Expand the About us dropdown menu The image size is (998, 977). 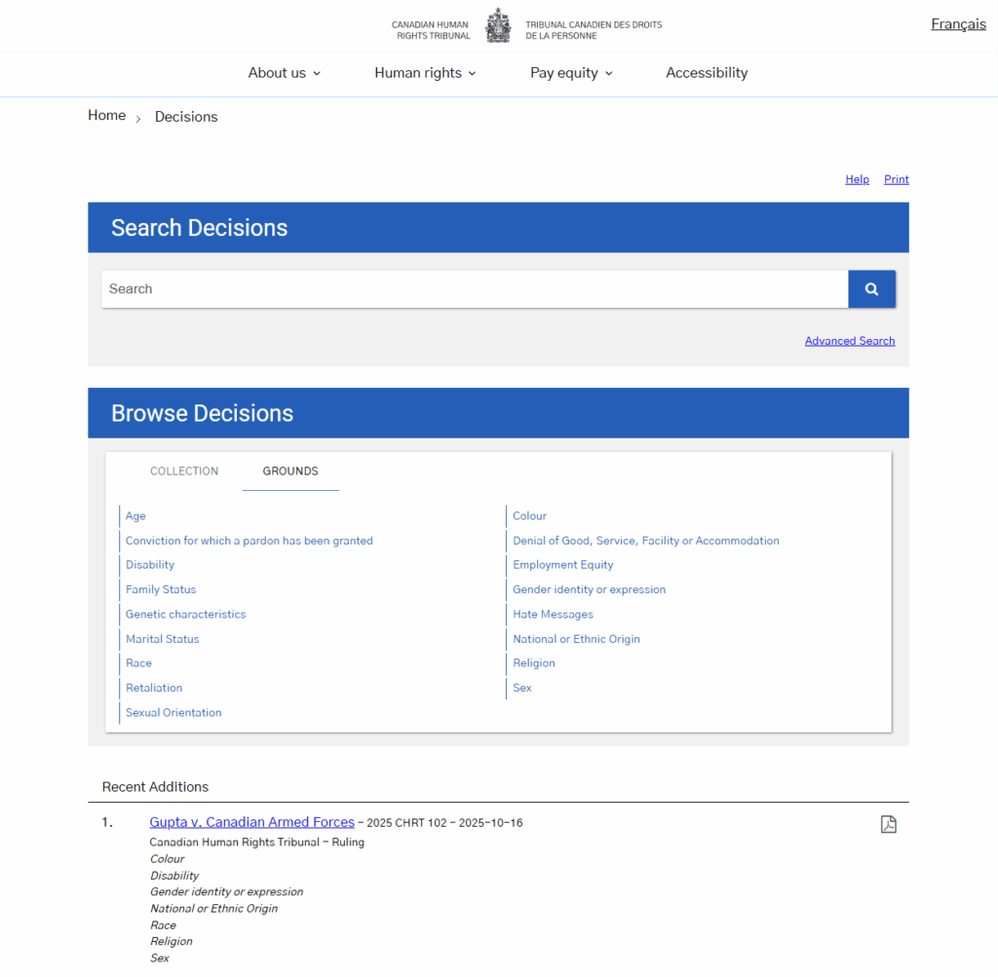point(284,73)
